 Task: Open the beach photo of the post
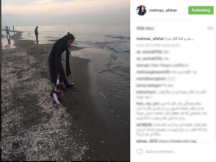(x=66, y=80)
